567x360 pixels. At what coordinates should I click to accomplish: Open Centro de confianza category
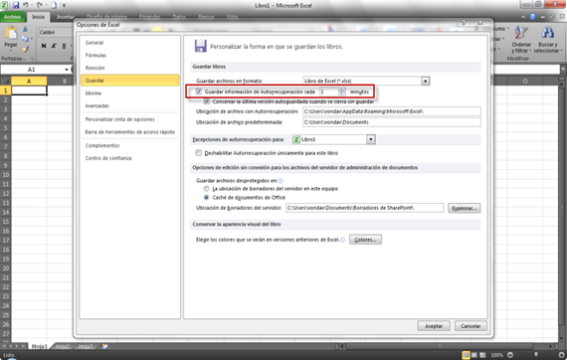click(130, 158)
